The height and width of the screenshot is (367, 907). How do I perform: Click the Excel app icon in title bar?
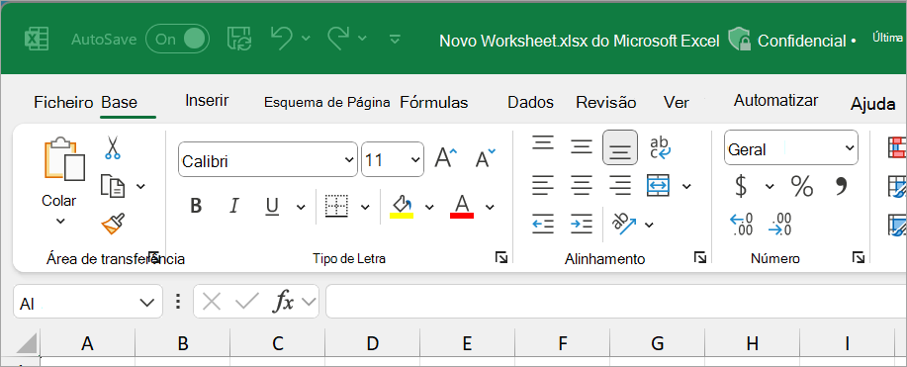tap(36, 40)
